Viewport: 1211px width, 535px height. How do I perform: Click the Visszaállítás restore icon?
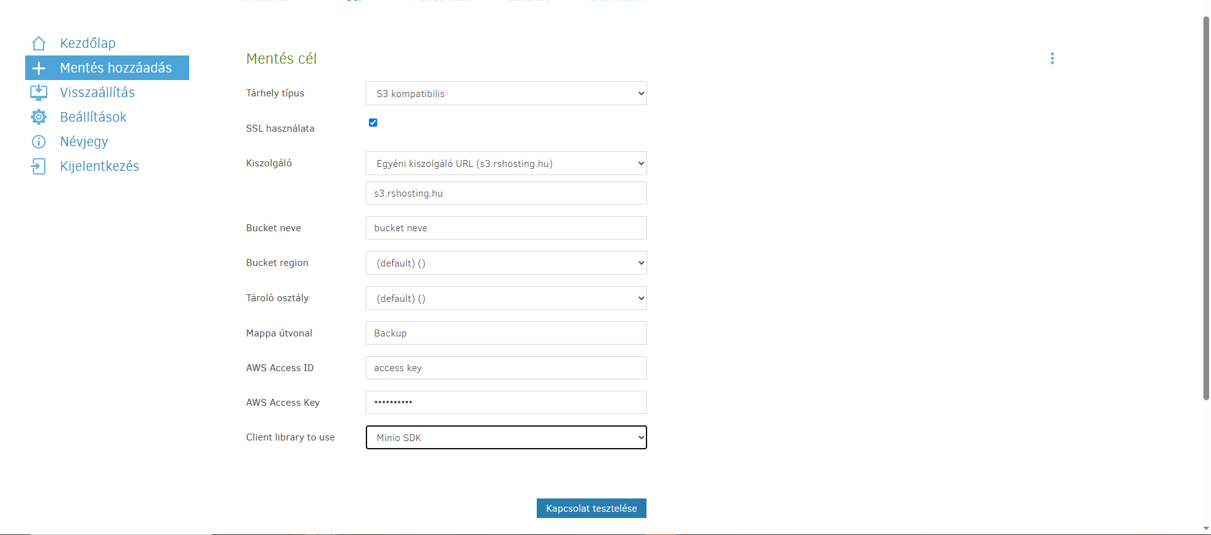(x=38, y=93)
